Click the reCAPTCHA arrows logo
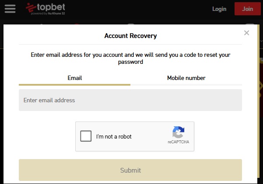 point(178,132)
